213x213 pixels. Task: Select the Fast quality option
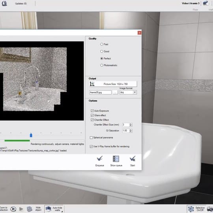point(102,44)
